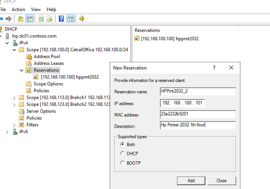Click the Reservations column header

(x=186, y=30)
